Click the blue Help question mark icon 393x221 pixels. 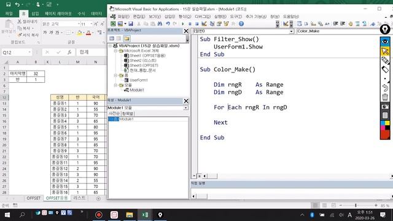pyautogui.click(x=241, y=24)
